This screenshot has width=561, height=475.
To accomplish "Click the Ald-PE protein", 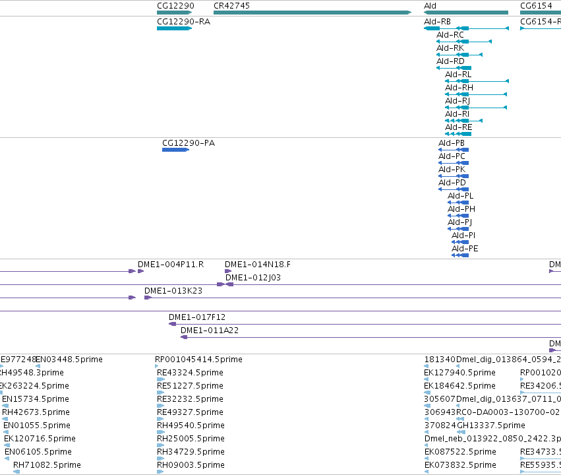I will [x=460, y=255].
